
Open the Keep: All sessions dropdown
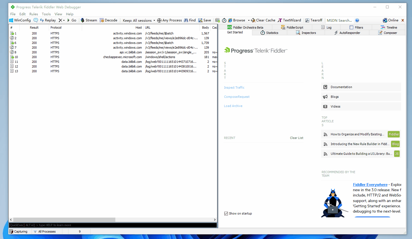[x=139, y=20]
